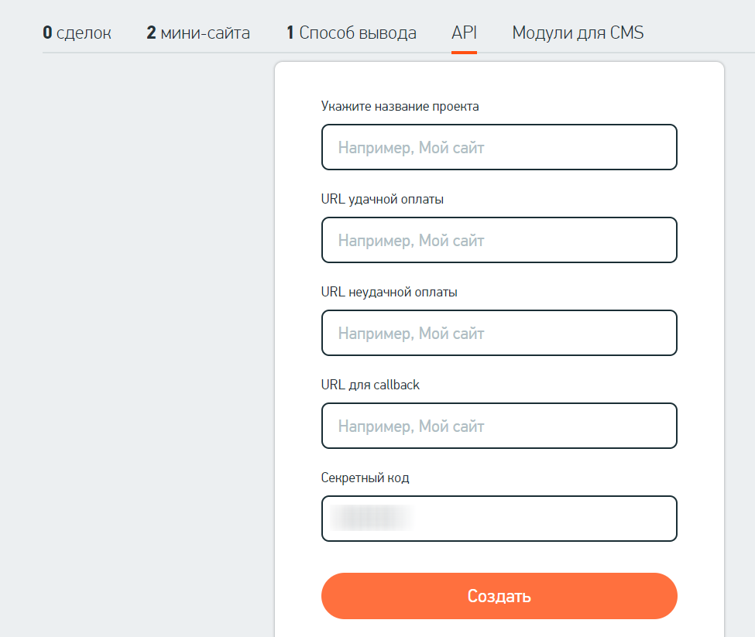Screen dimensions: 755x637
Task: Open the Модули для CMS tab
Action: tap(578, 33)
